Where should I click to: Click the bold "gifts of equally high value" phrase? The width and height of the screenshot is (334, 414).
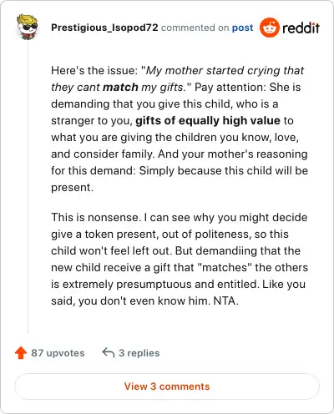208,120
